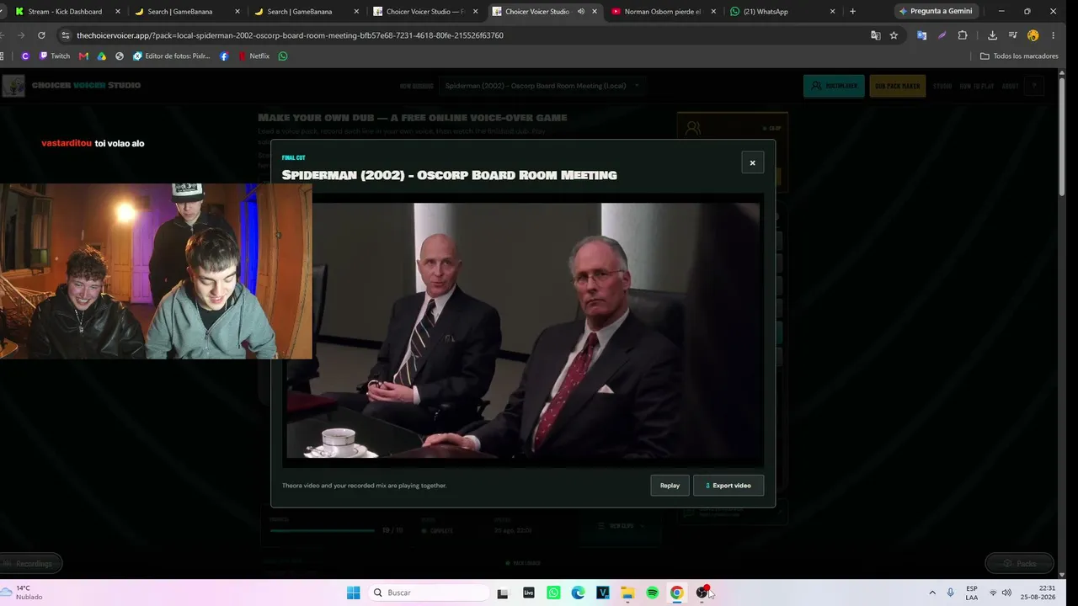Open Spotify from the taskbar
This screenshot has width=1078, height=606.
(652, 593)
